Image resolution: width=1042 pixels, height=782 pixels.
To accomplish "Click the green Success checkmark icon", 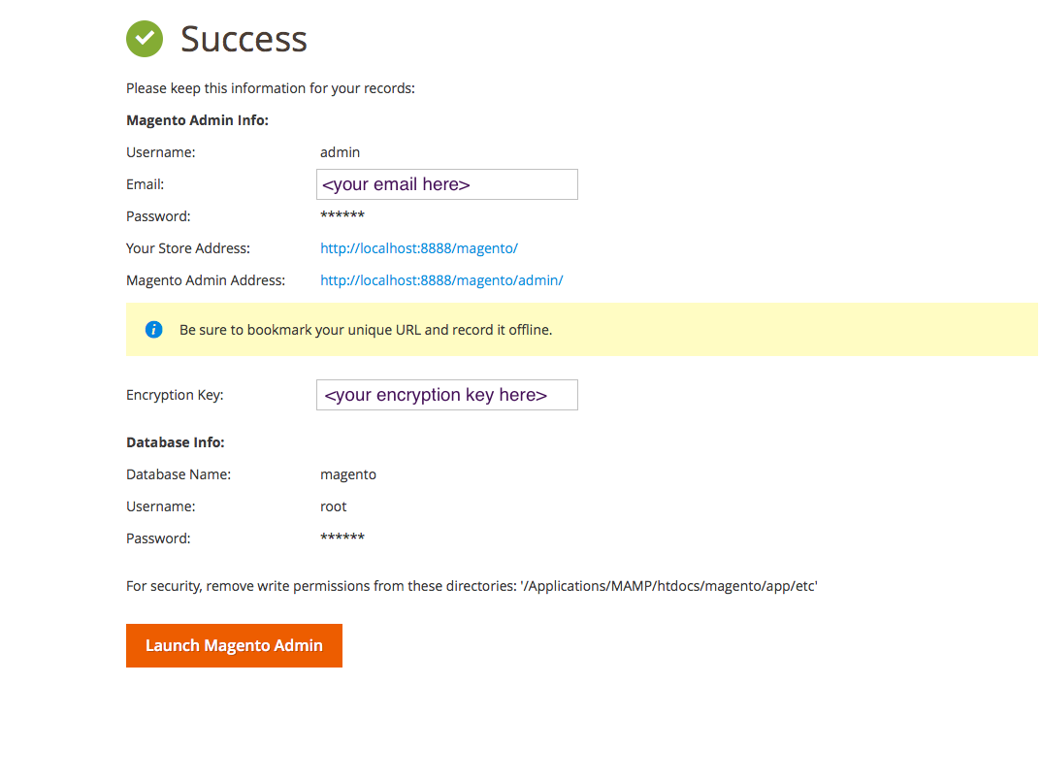I will tap(145, 39).
